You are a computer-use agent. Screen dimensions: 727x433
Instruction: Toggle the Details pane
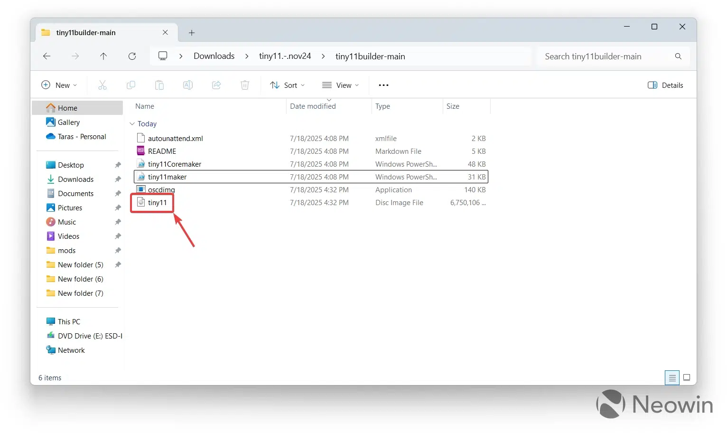(665, 85)
